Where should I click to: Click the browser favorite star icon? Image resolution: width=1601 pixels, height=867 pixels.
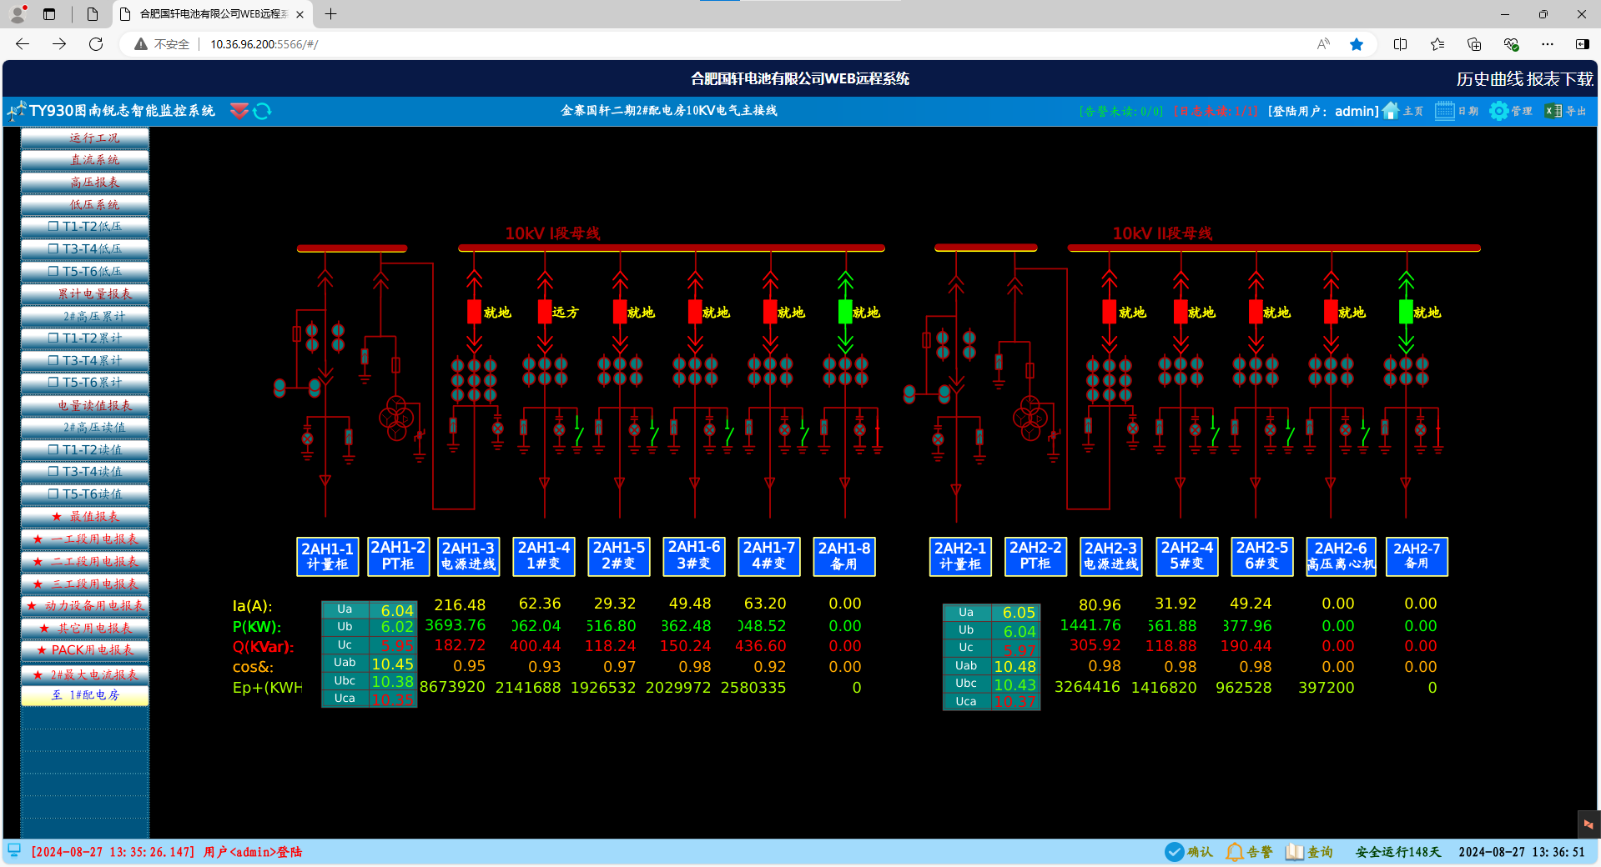[1357, 44]
